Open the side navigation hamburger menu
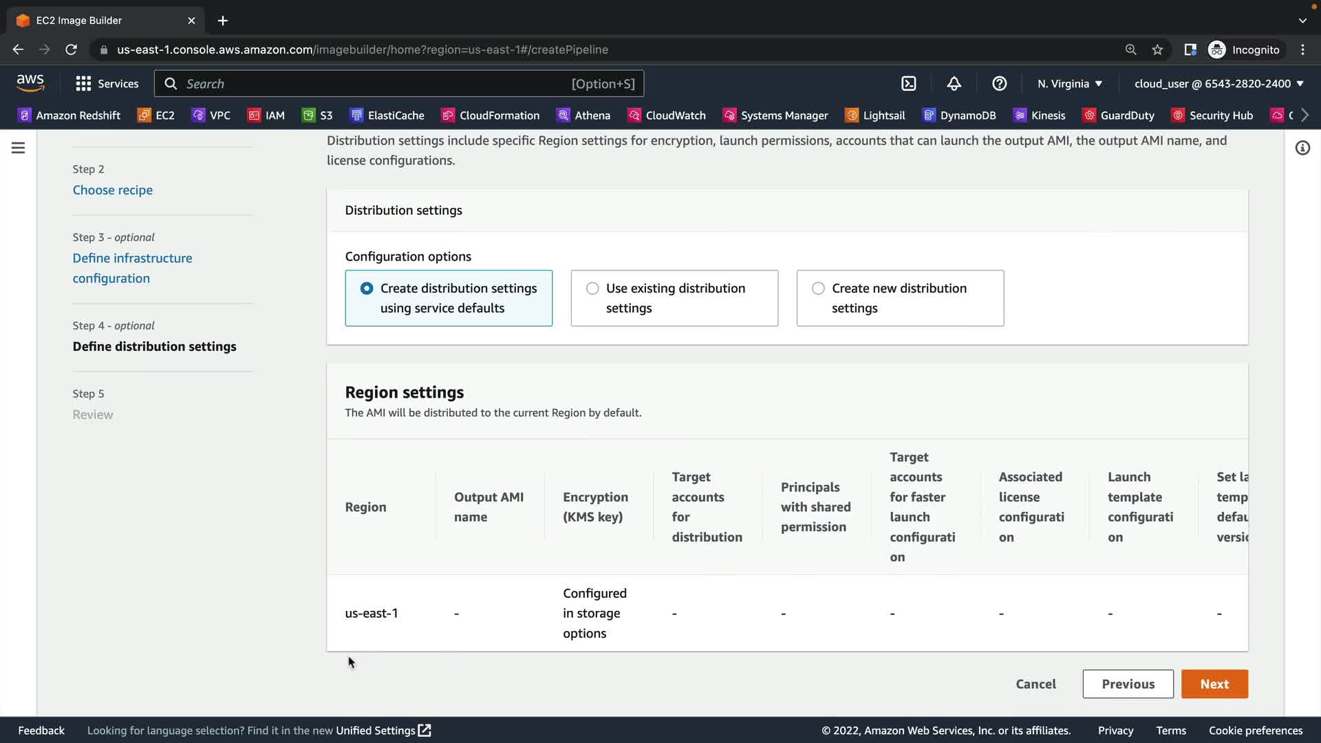1321x743 pixels. pyautogui.click(x=18, y=148)
